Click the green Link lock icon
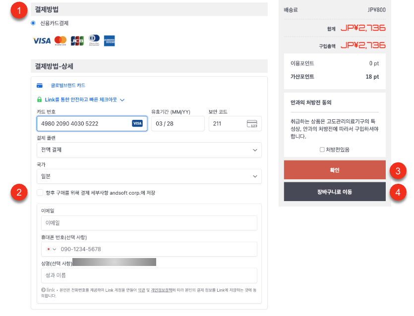Image resolution: width=414 pixels, height=316 pixels. coord(40,100)
